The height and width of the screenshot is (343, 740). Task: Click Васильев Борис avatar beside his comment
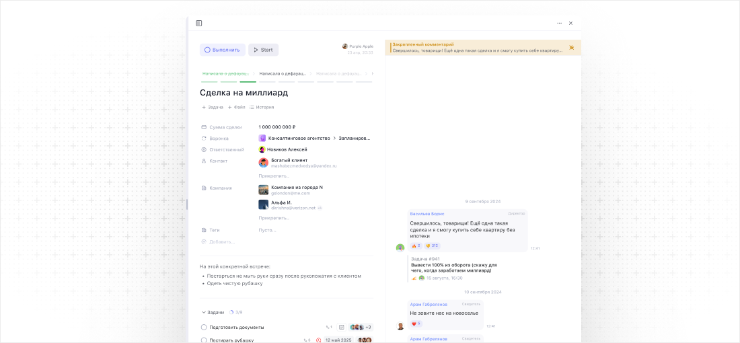[400, 247]
